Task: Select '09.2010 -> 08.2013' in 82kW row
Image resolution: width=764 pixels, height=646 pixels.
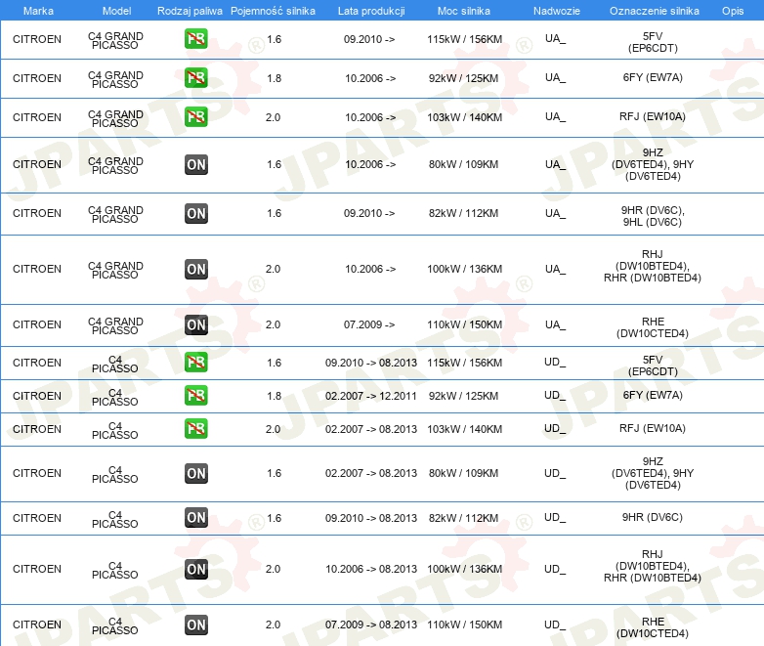Action: tap(371, 518)
